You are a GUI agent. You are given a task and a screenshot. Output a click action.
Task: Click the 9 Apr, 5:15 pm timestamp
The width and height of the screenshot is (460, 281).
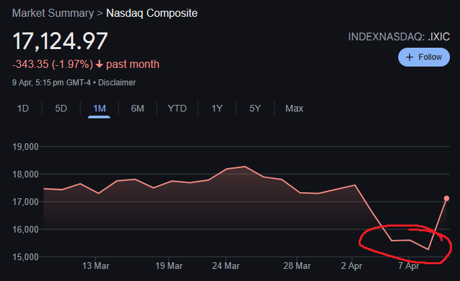pyautogui.click(x=51, y=83)
